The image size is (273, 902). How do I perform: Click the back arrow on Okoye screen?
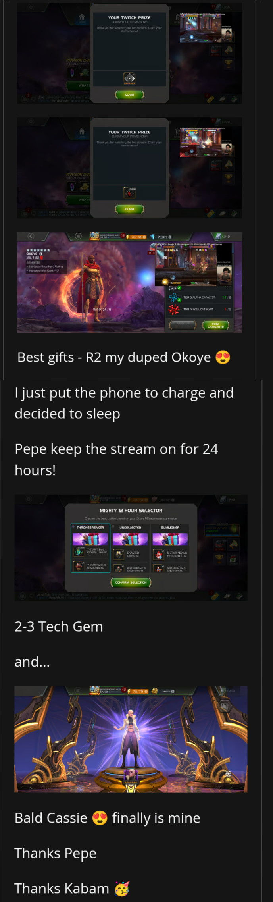click(31, 236)
